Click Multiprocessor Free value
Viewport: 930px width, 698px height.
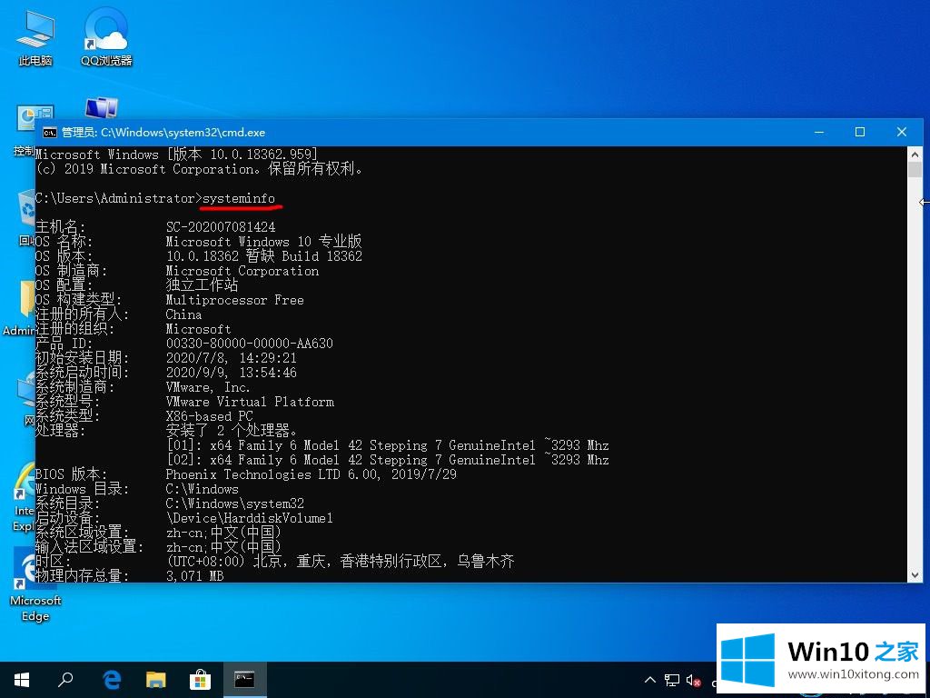point(235,300)
